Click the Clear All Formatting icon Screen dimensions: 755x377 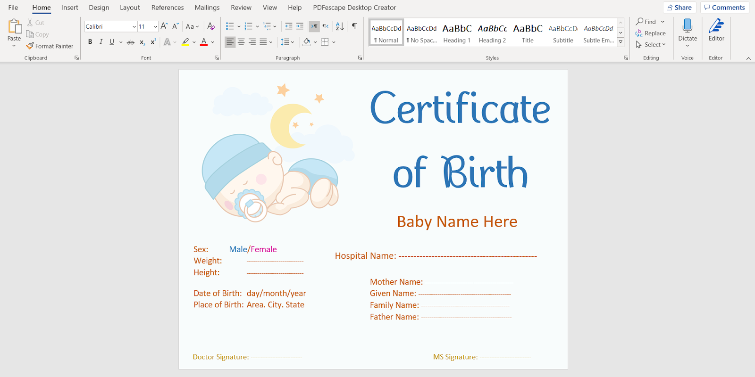211,26
